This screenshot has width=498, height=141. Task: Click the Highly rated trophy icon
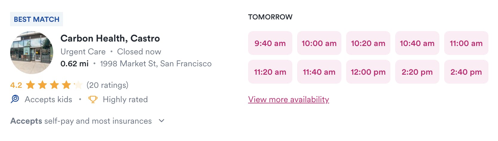[93, 99]
